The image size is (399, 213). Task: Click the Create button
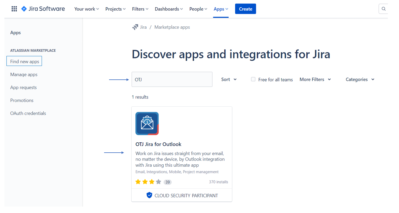pos(245,9)
